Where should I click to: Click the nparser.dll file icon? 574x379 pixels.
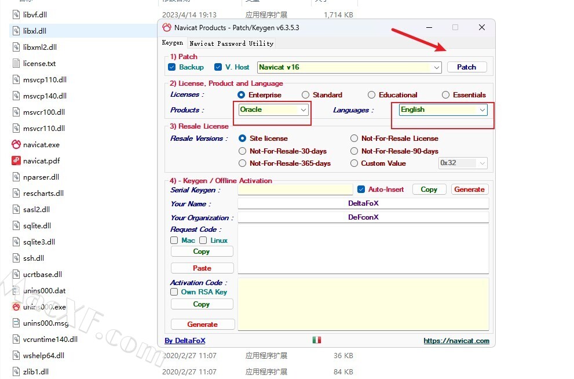(x=16, y=177)
